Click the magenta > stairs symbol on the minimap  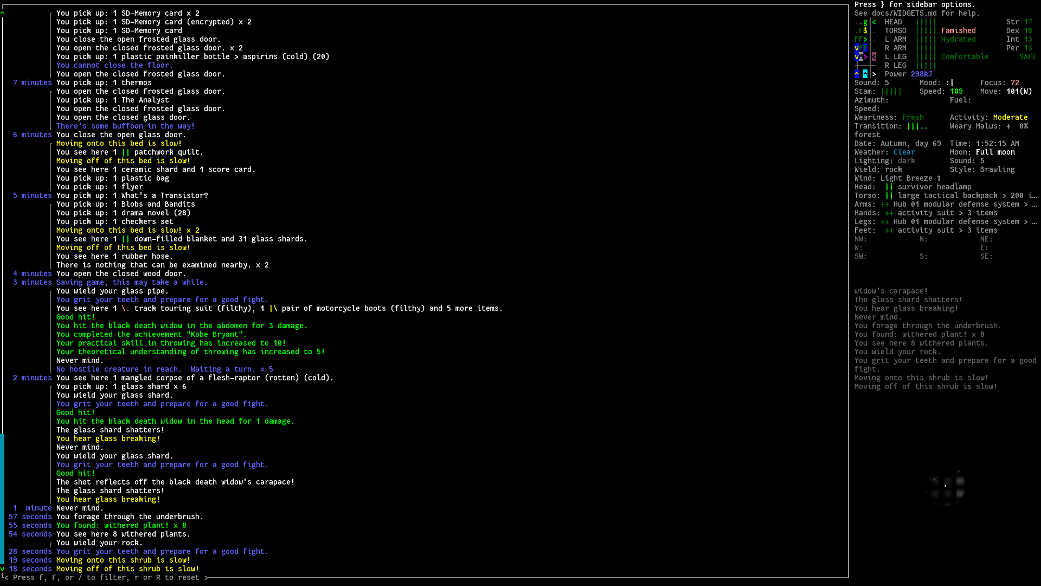click(x=865, y=56)
